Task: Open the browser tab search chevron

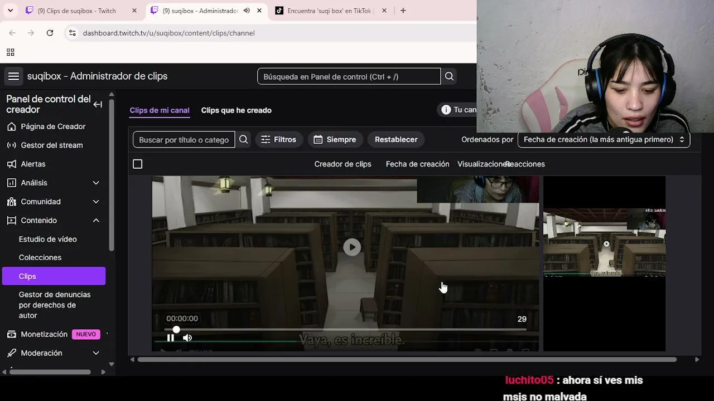Action: click(11, 11)
